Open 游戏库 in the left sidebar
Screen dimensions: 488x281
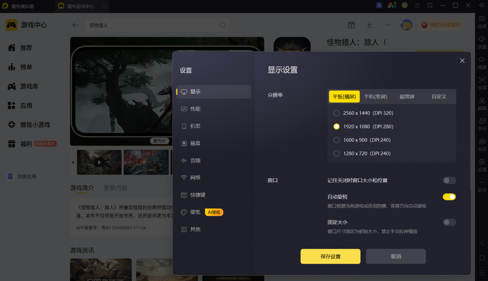point(24,86)
